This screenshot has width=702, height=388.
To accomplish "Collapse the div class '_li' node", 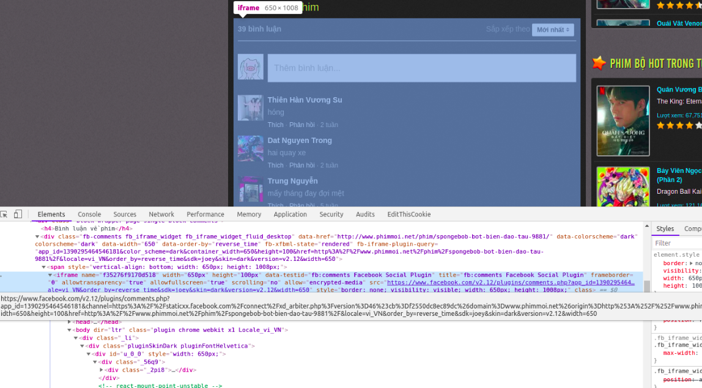I will point(75,338).
